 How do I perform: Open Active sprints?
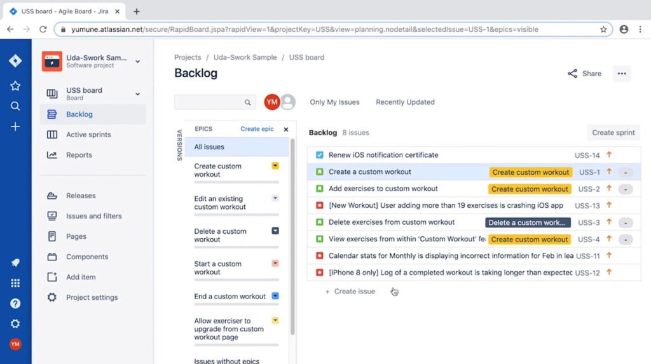(x=93, y=135)
